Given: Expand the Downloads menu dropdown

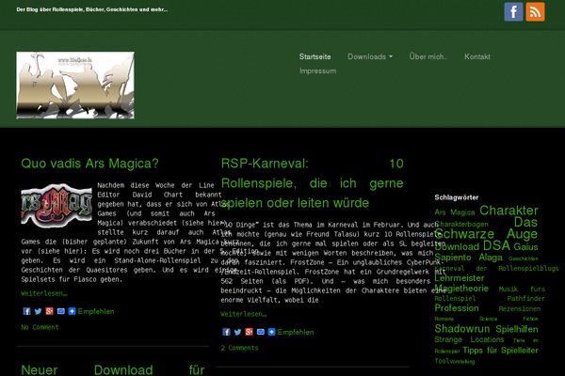Looking at the screenshot, I should [370, 56].
